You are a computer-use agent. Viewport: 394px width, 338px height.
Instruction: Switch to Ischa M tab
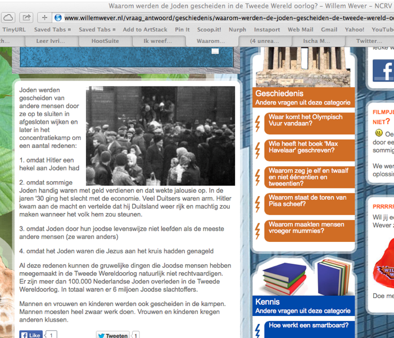point(319,41)
